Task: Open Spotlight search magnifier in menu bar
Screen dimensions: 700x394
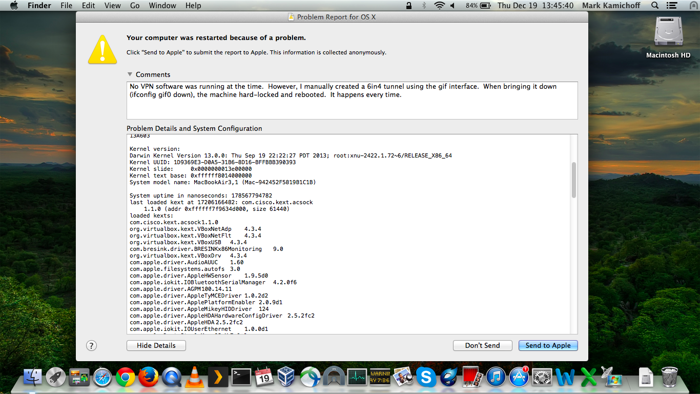Action: tap(655, 6)
